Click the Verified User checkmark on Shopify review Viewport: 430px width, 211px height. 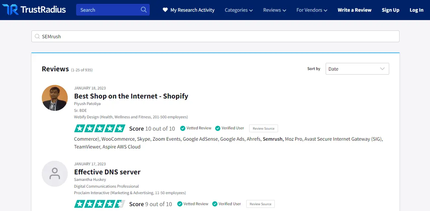(x=218, y=128)
